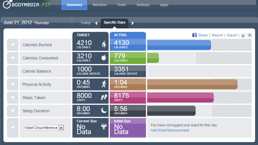Expand the Calories Burned row
The height and width of the screenshot is (145, 258).
[x=13, y=45]
